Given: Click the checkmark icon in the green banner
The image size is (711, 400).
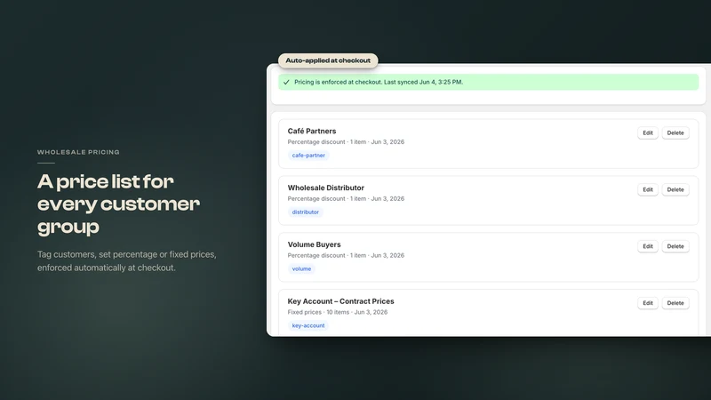Looking at the screenshot, I should (286, 82).
